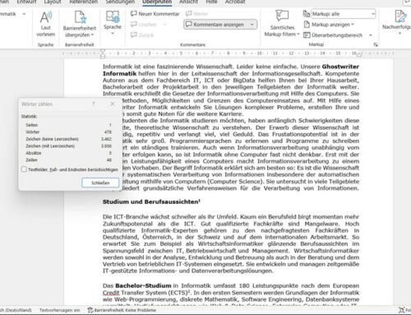Add a Neuer Kommentar
Screen dimensions: 411x315
point(155,14)
